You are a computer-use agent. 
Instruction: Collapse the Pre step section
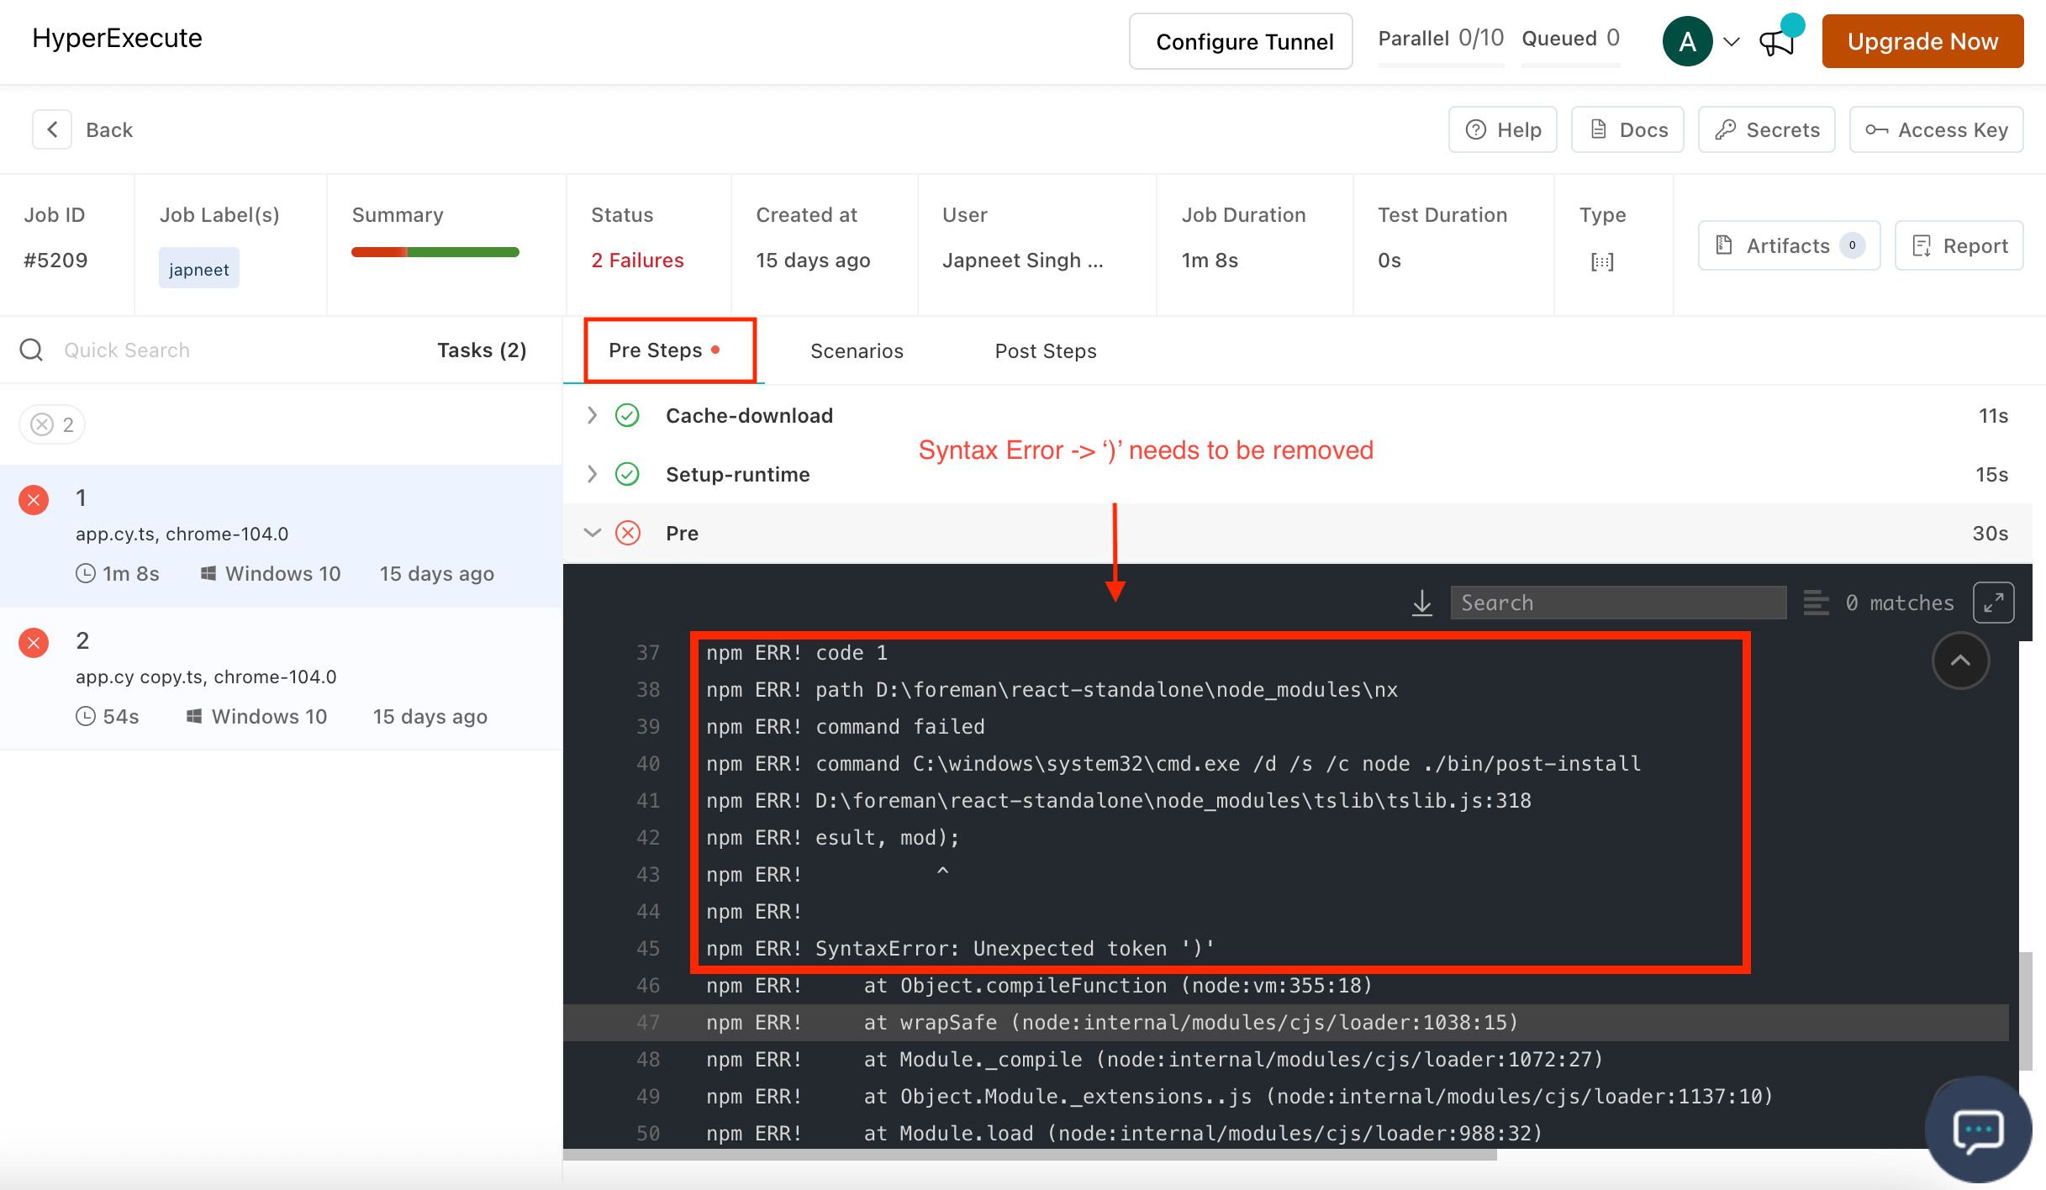[x=592, y=533]
